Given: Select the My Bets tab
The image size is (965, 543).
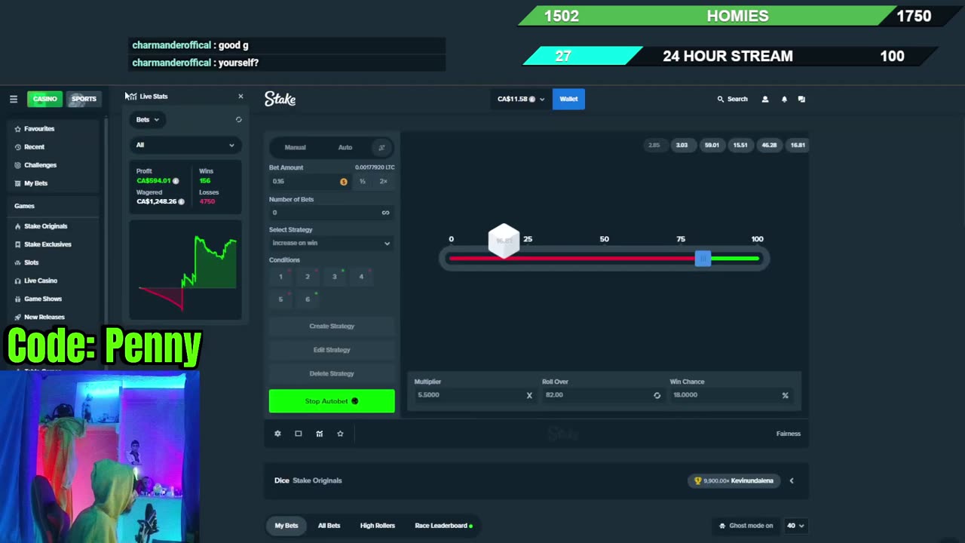Looking at the screenshot, I should tap(286, 526).
